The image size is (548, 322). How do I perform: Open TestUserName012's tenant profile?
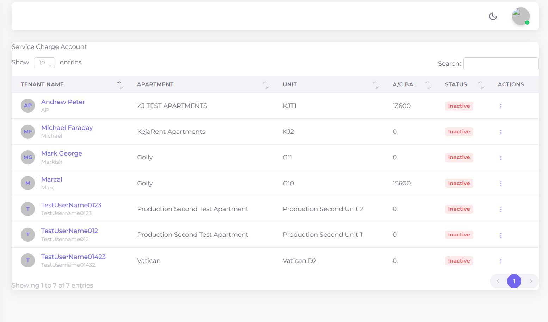(x=69, y=231)
